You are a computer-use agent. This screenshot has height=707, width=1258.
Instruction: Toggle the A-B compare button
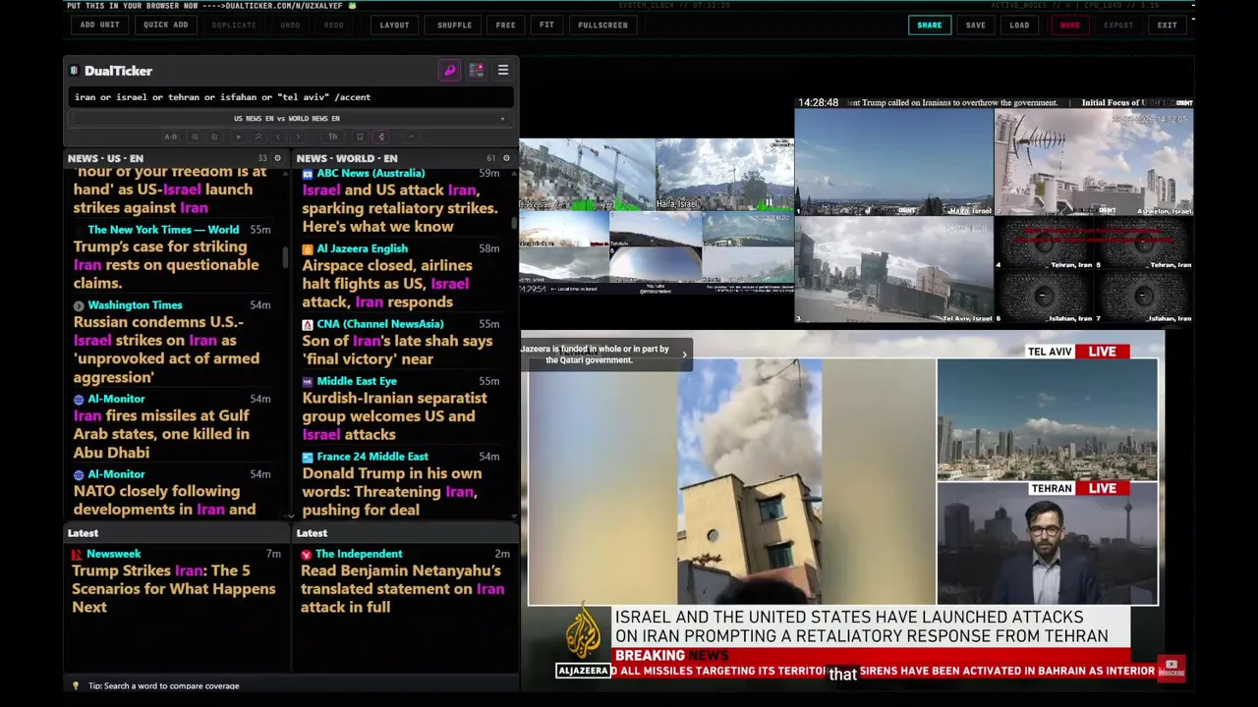click(170, 136)
